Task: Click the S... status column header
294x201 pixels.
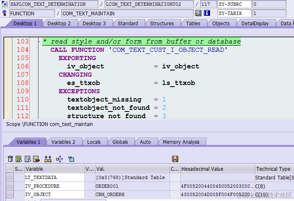Action: [19, 169]
